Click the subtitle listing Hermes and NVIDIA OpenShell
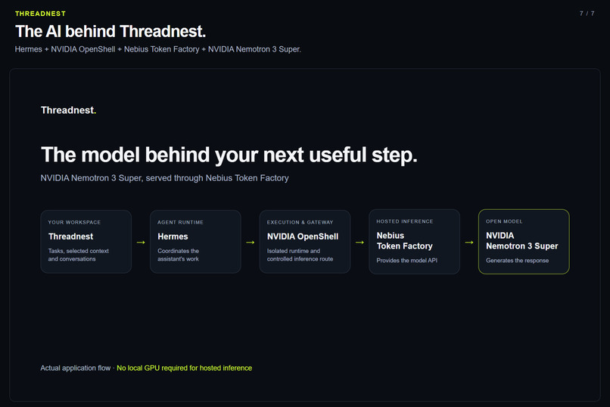Image resolution: width=610 pixels, height=407 pixels. click(158, 49)
